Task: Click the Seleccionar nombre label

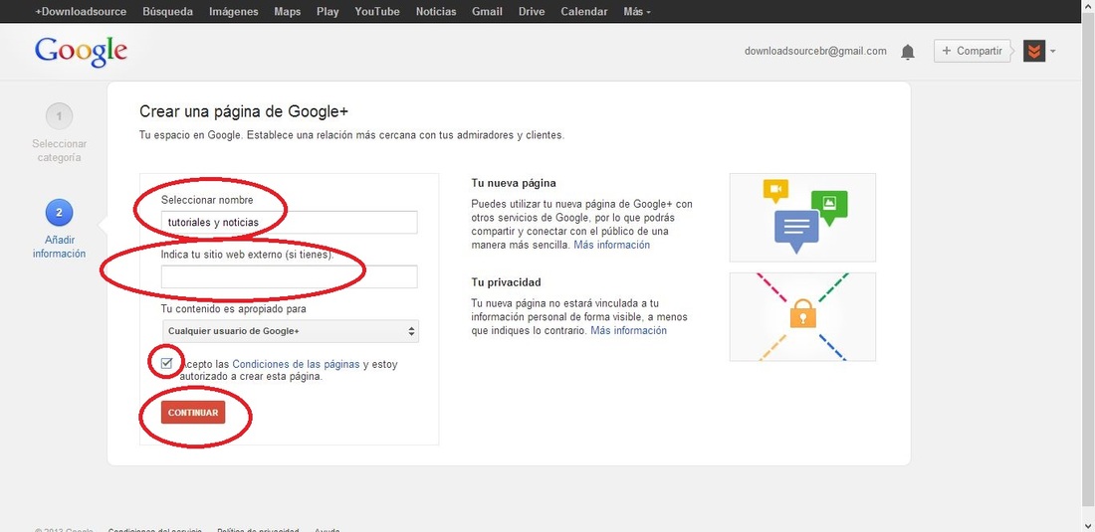Action: click(207, 200)
